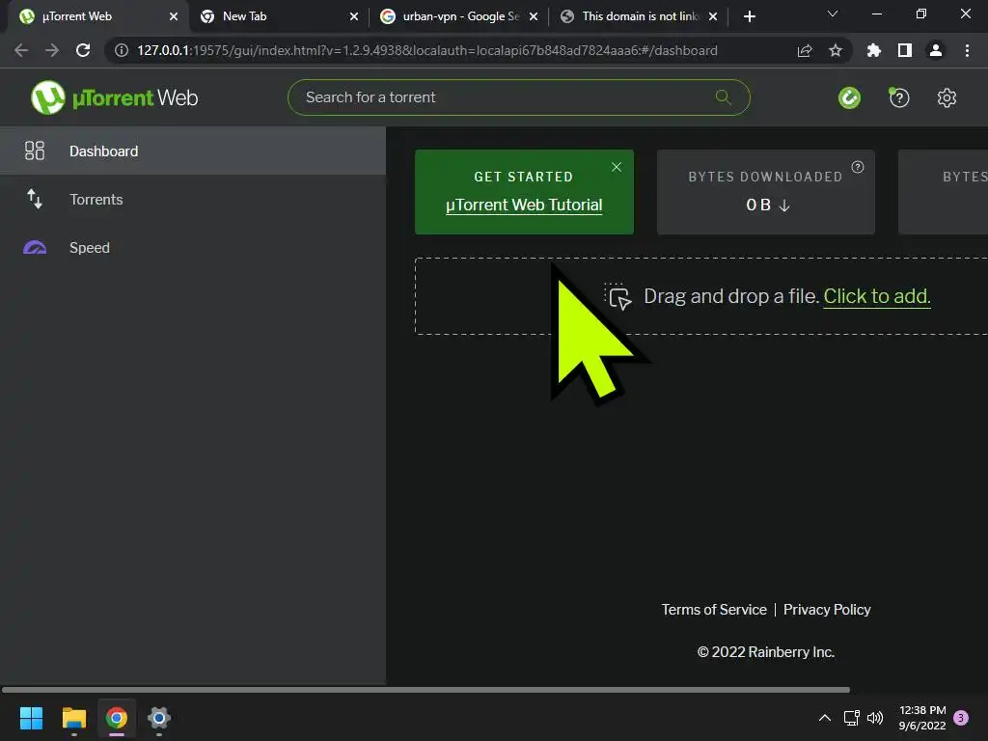Open the taskbar clock and date
Image resolution: width=988 pixels, height=741 pixels.
click(x=921, y=718)
